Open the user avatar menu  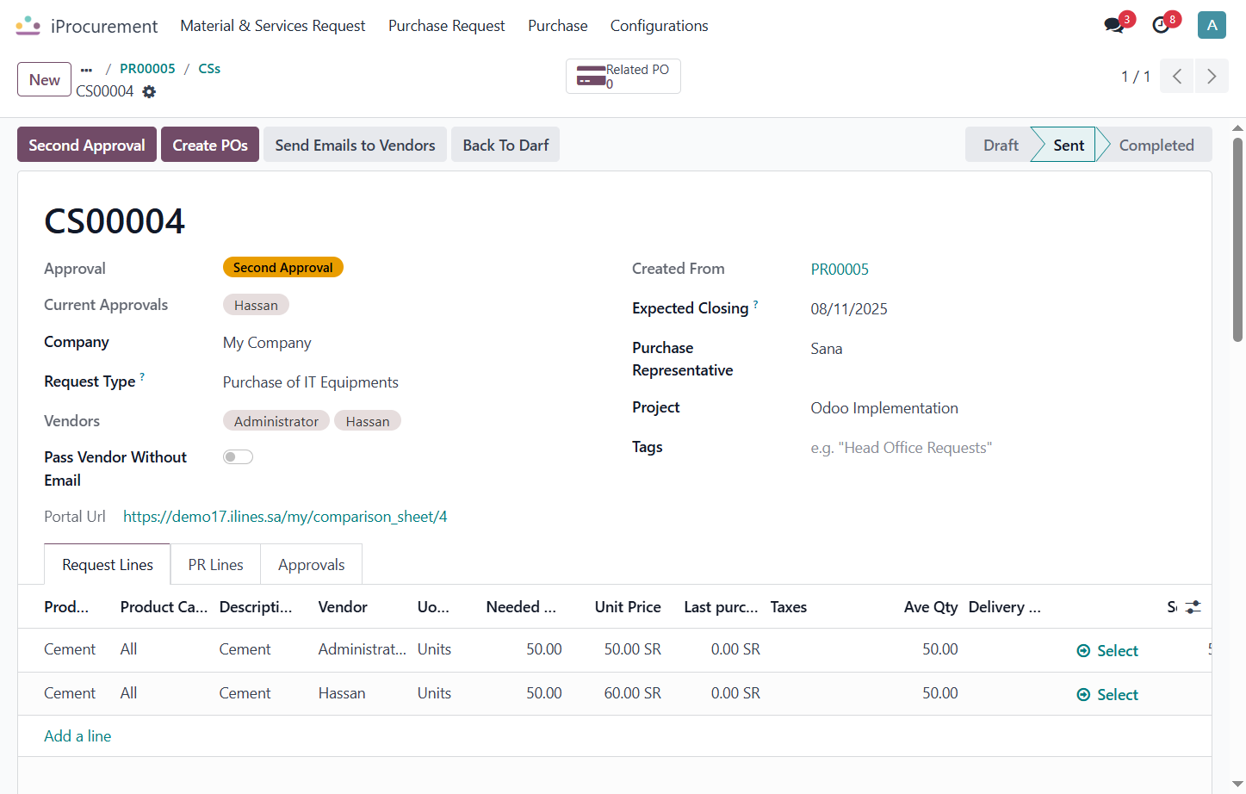coord(1212,25)
